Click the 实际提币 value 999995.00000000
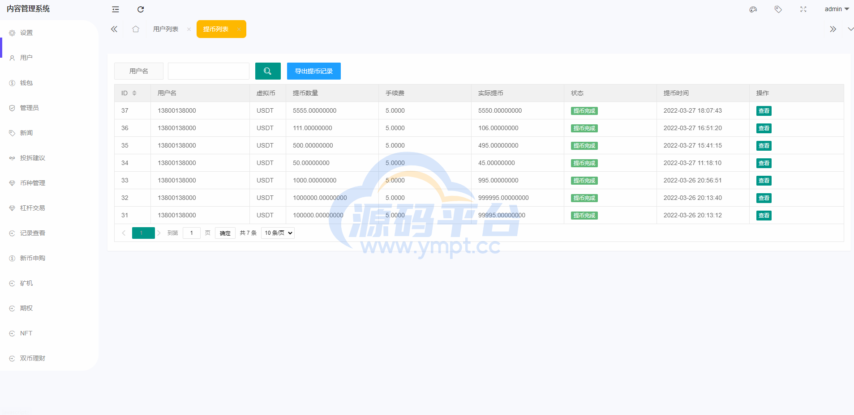 coord(503,198)
